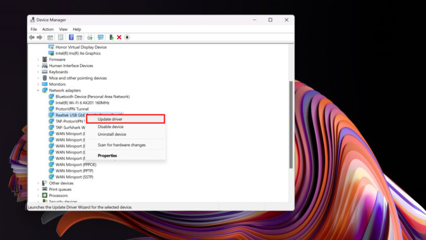Image resolution: width=426 pixels, height=240 pixels.
Task: Click the Keyboards category icon
Action: (45, 72)
